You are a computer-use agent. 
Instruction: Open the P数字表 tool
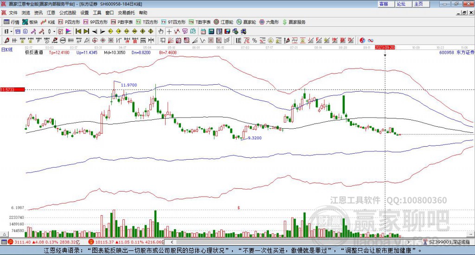122,22
